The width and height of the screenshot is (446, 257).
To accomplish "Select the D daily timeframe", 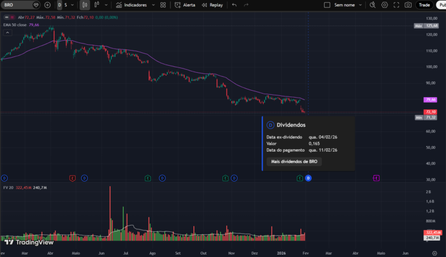I will point(59,5).
